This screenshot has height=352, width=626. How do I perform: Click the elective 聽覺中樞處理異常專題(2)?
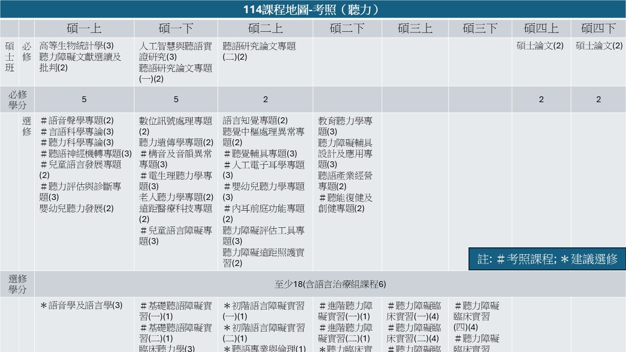click(264, 137)
